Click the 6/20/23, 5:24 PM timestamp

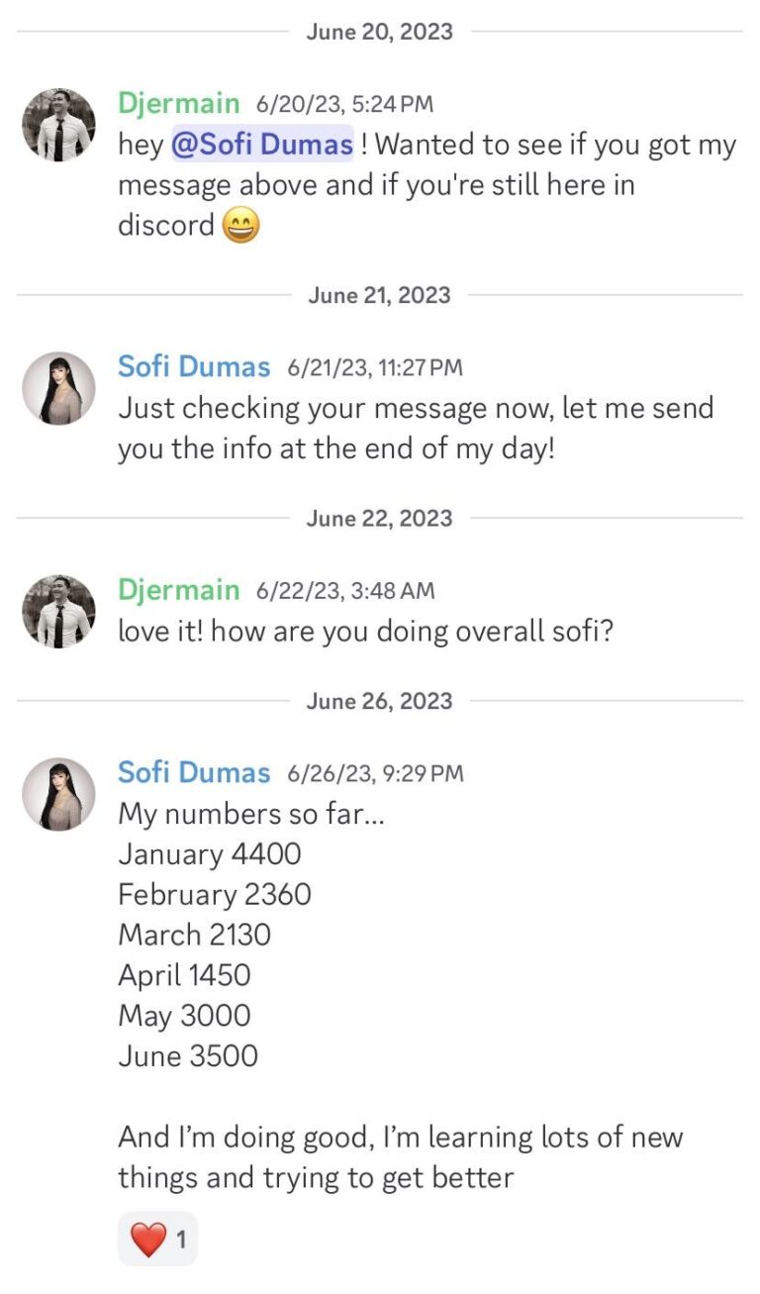[x=344, y=104]
